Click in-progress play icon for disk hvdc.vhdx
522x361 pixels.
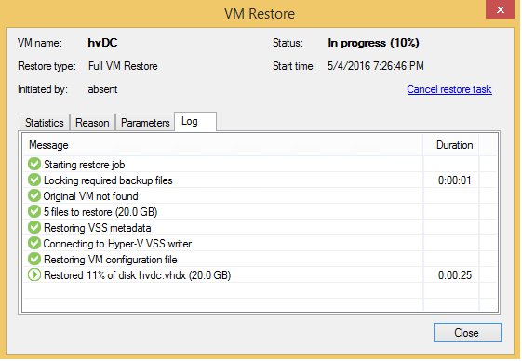[33, 275]
